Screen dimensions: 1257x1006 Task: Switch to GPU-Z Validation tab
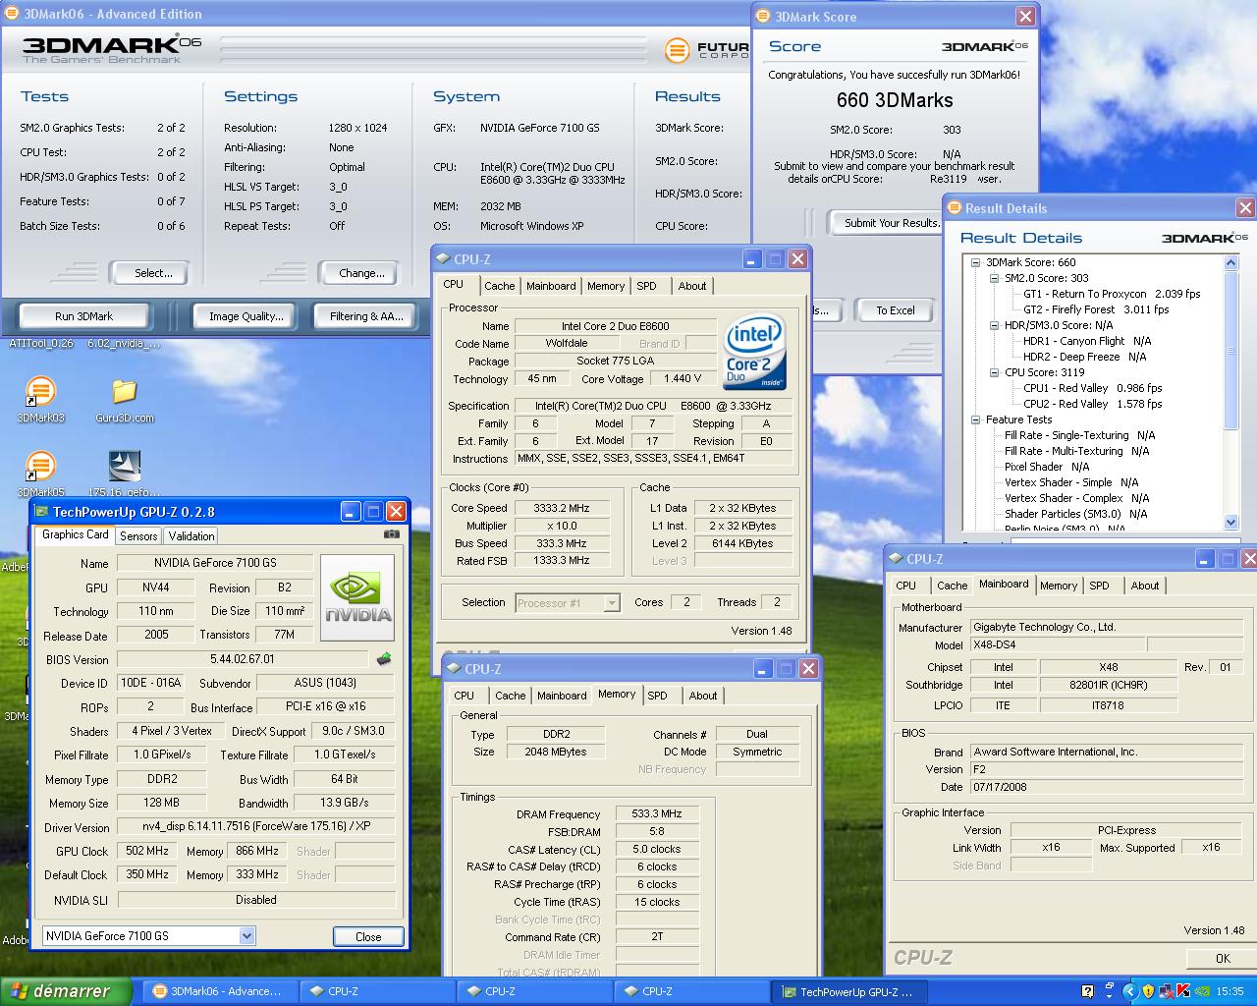(191, 535)
